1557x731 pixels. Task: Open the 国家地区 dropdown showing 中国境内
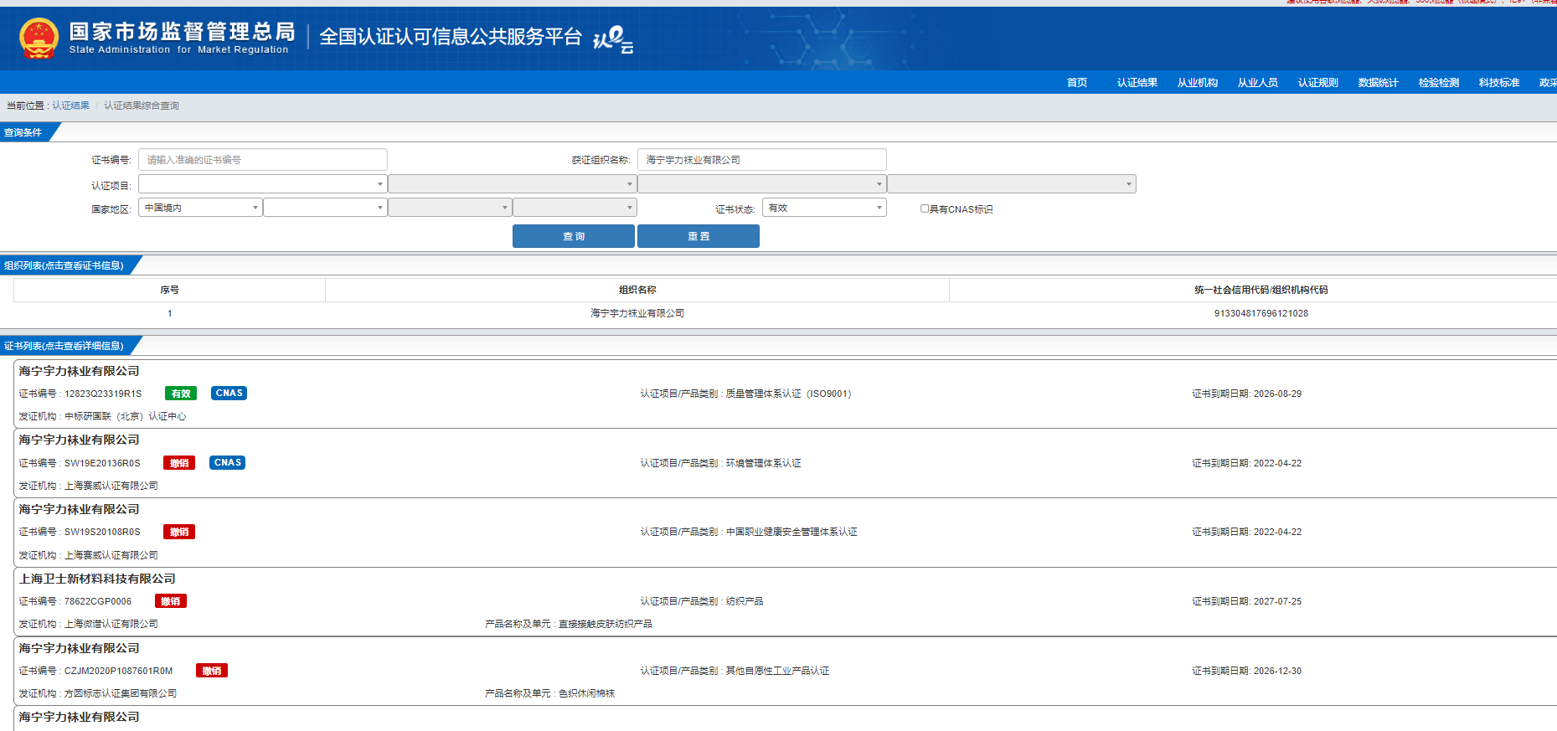tap(200, 208)
